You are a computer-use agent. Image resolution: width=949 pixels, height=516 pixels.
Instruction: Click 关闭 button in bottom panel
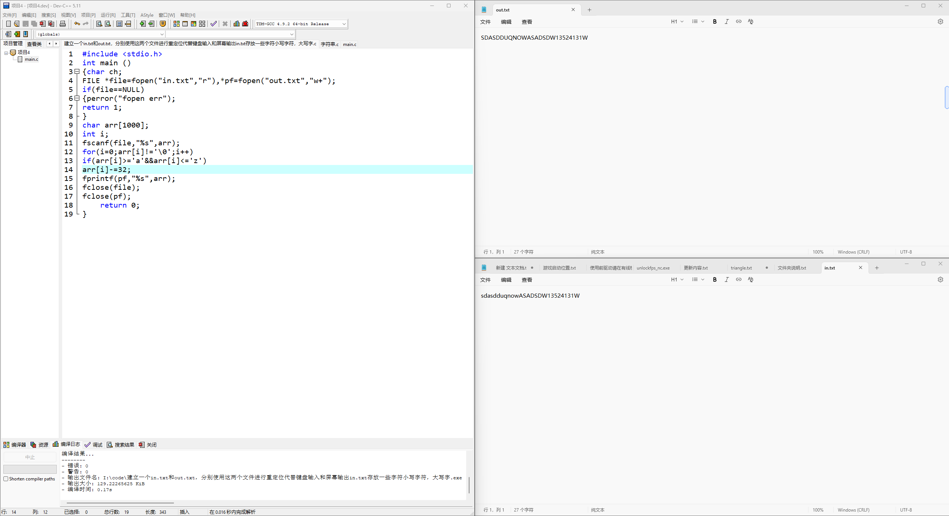point(148,444)
